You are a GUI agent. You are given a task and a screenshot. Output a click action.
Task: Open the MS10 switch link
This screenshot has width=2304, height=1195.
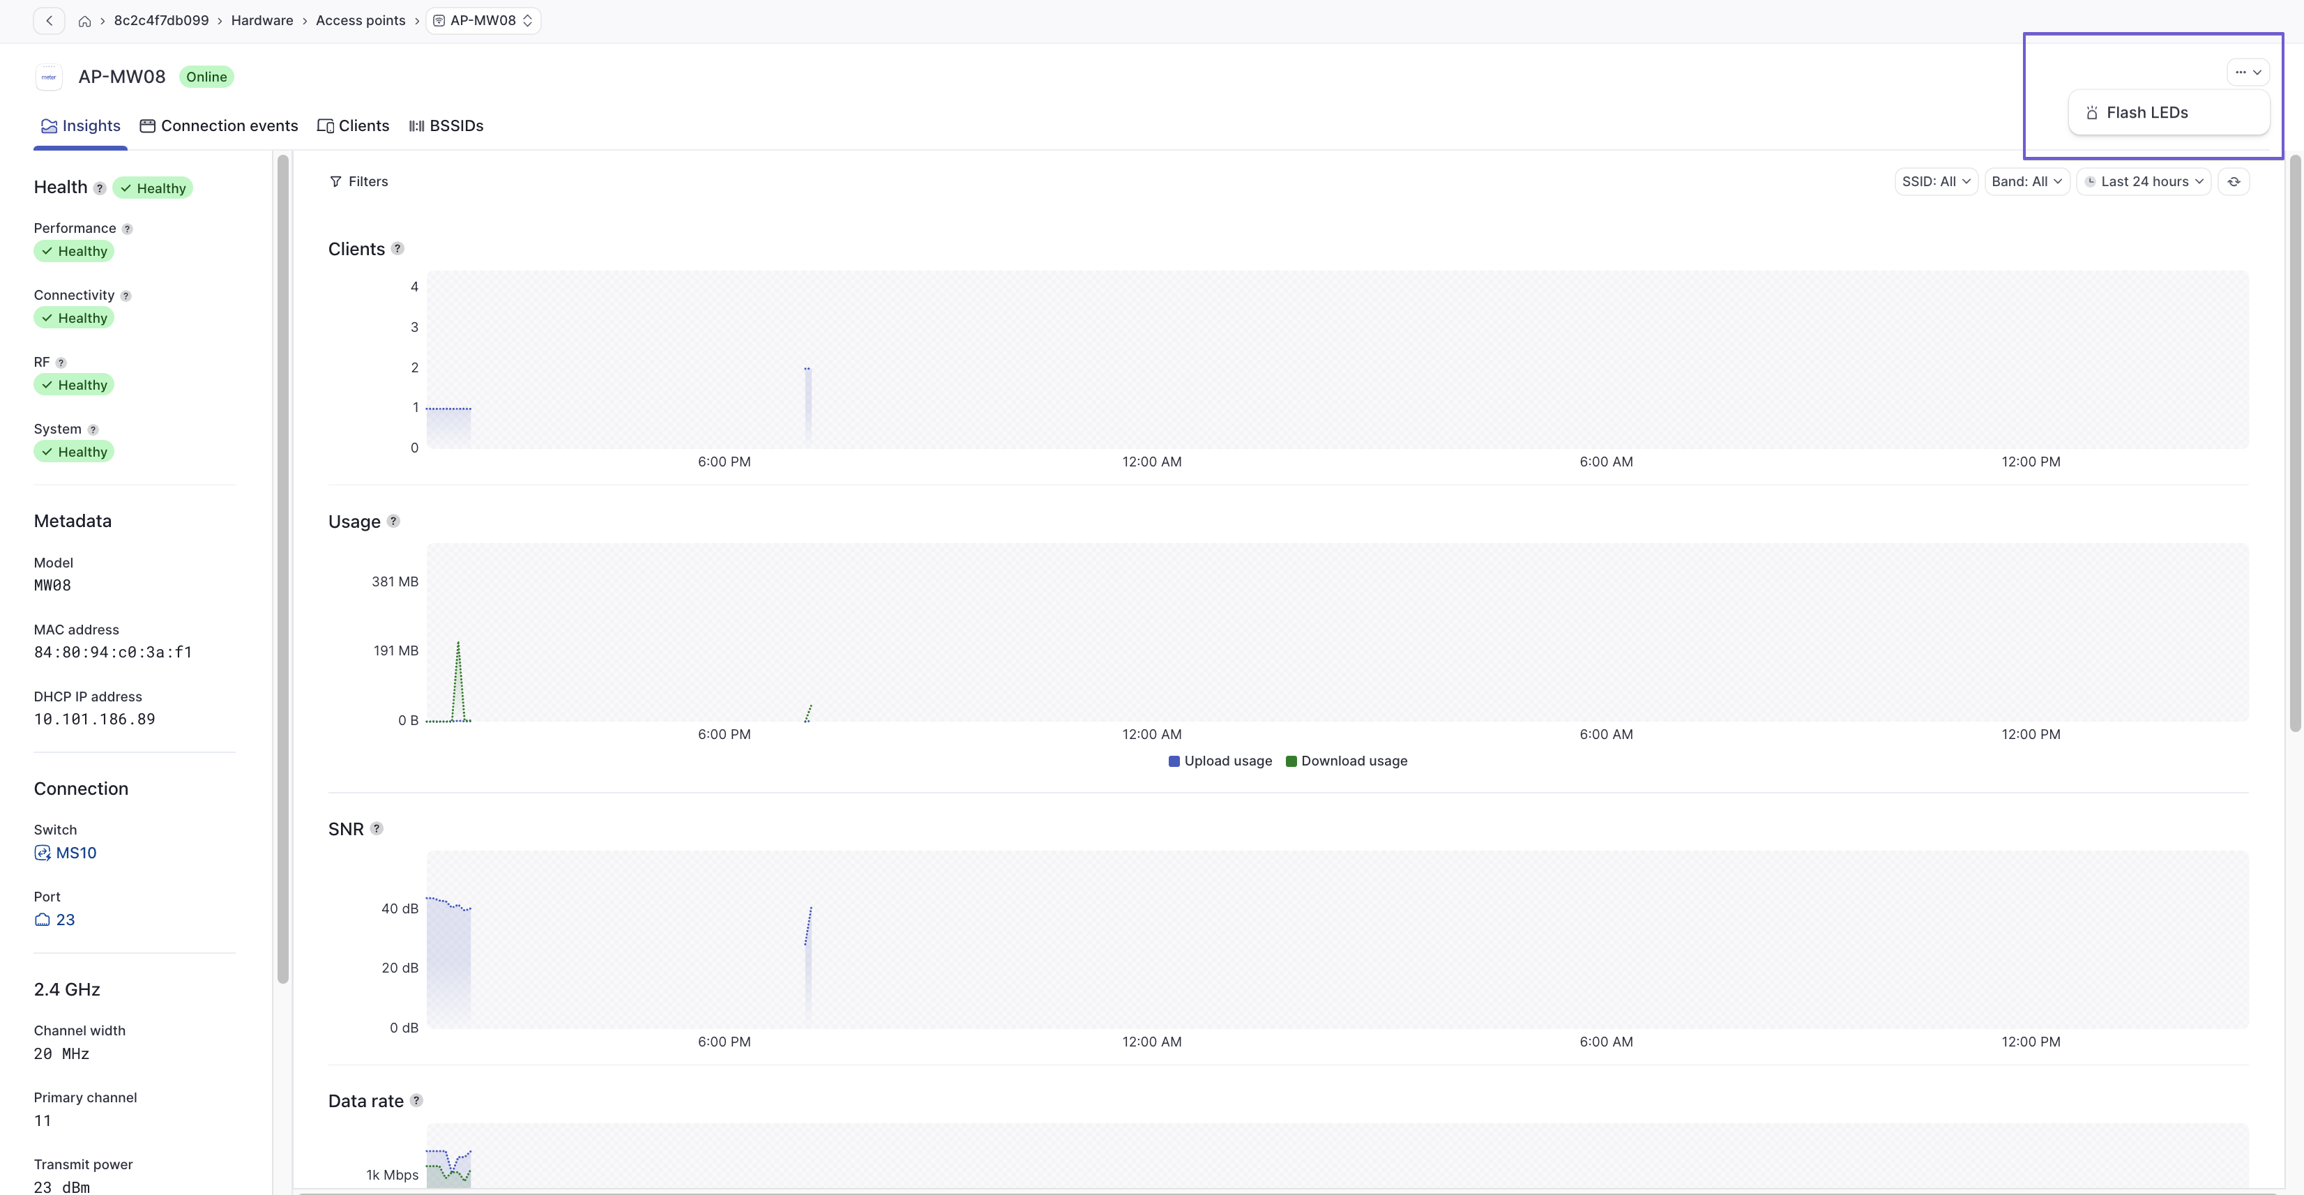pos(76,853)
